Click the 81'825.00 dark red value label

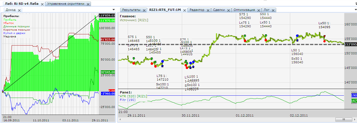point(108,39)
